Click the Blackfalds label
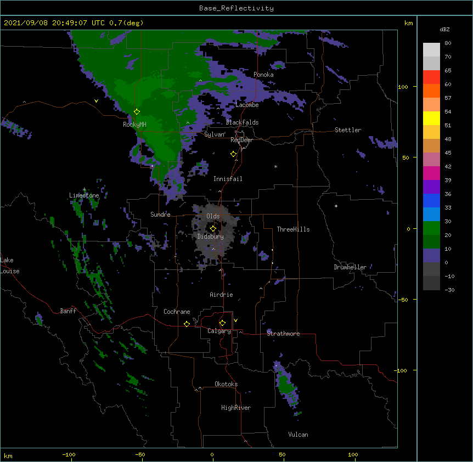473x462 pixels. tap(242, 122)
